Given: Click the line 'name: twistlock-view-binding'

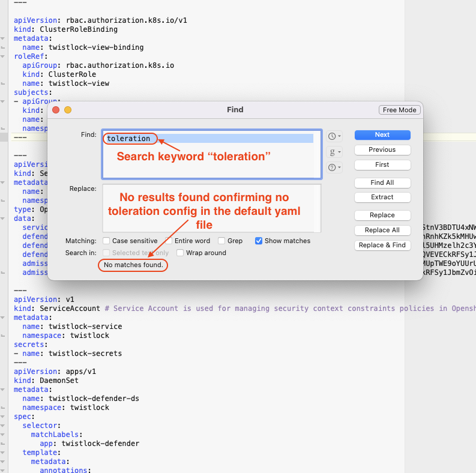Looking at the screenshot, I should tap(83, 47).
